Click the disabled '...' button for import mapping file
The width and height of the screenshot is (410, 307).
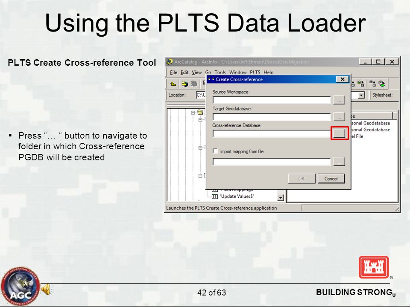click(x=339, y=162)
